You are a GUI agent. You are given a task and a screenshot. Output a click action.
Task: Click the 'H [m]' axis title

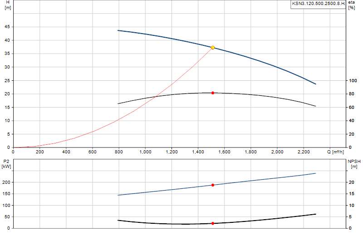click(x=8, y=5)
